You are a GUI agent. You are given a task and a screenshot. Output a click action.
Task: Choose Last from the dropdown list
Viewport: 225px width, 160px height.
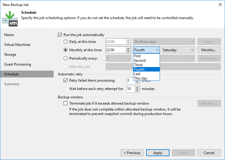pos(137,74)
